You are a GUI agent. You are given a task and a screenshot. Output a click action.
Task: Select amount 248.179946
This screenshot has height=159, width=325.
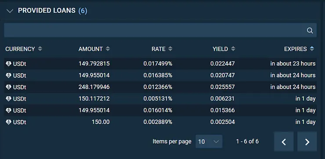tap(94, 87)
